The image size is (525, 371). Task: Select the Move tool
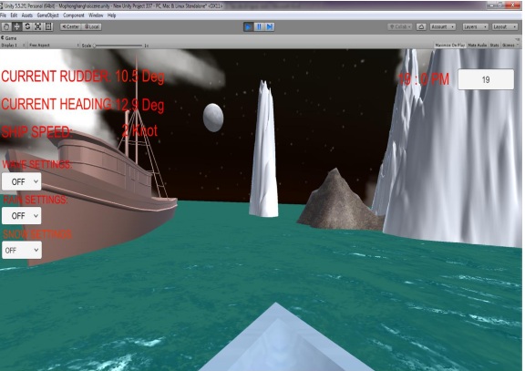[x=16, y=26]
